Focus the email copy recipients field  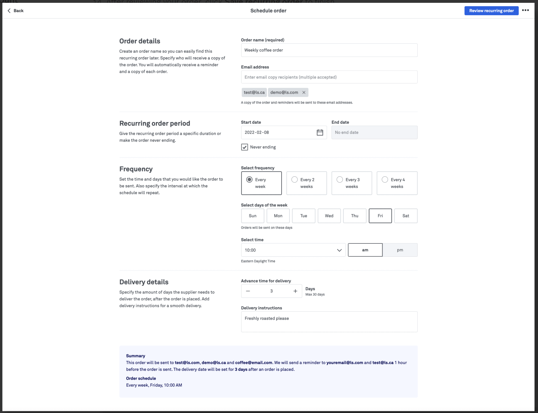[x=329, y=77]
